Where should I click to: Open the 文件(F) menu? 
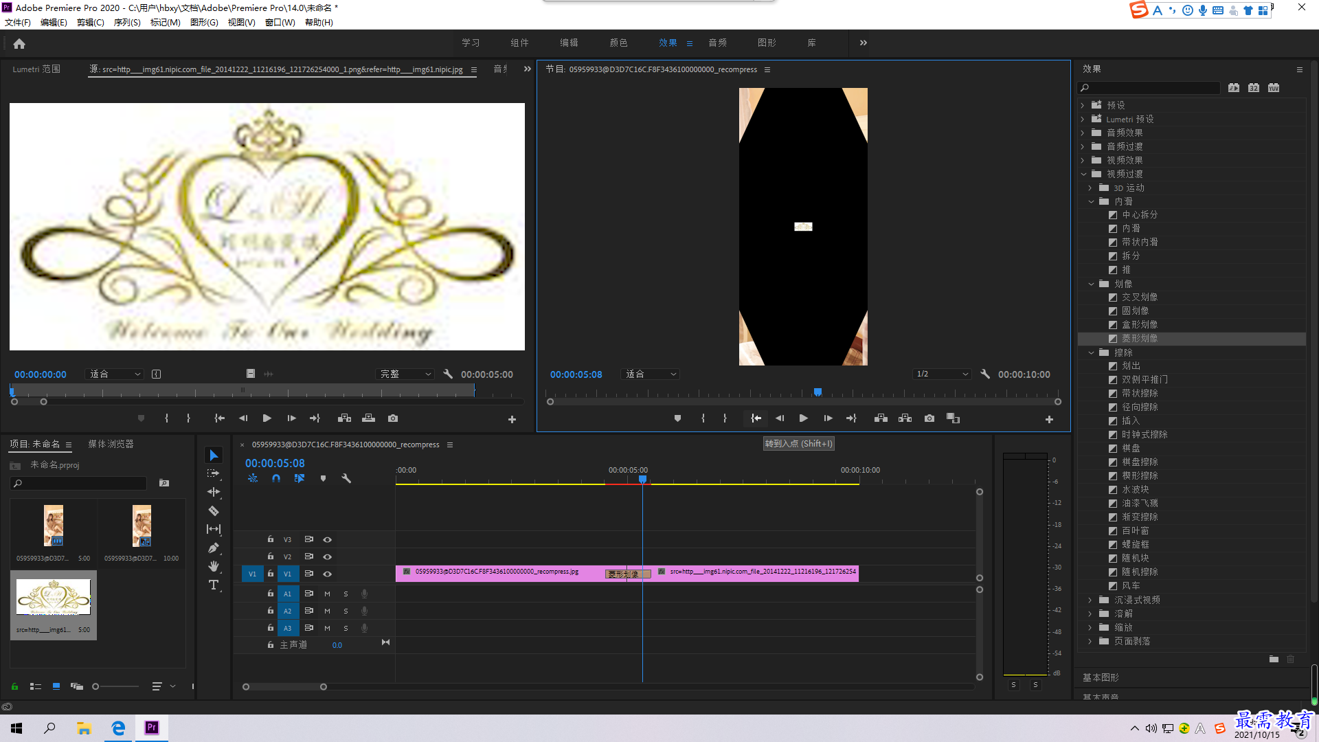click(18, 23)
